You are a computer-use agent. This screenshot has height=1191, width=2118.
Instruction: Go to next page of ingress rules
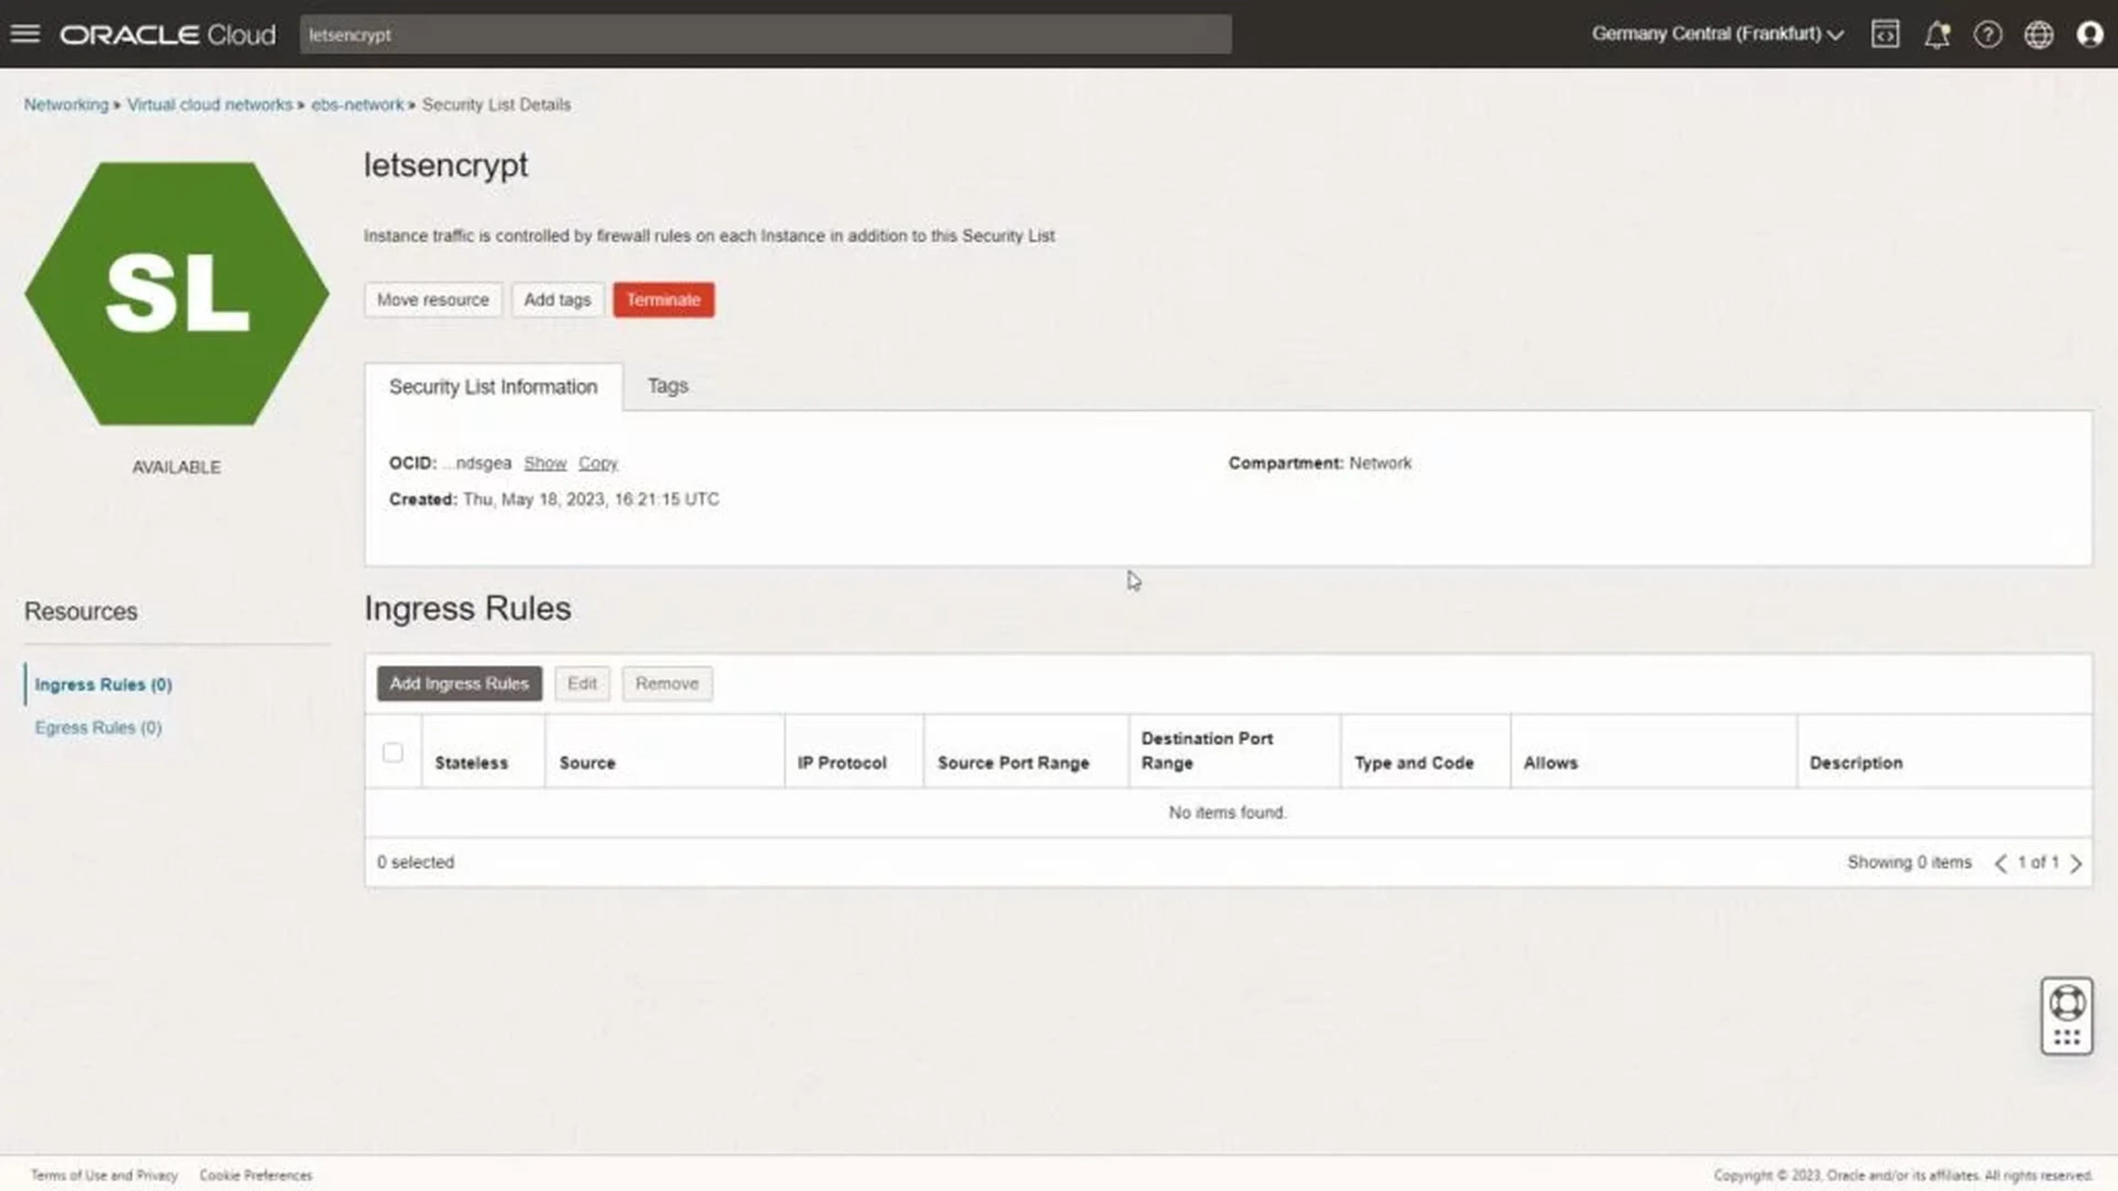pyautogui.click(x=2076, y=863)
